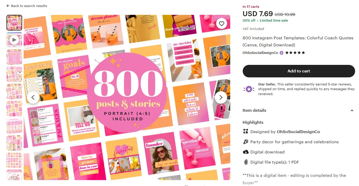Viewport: 359px width, 186px height.
Task: Go to next product image arrow
Action: coord(221,97)
